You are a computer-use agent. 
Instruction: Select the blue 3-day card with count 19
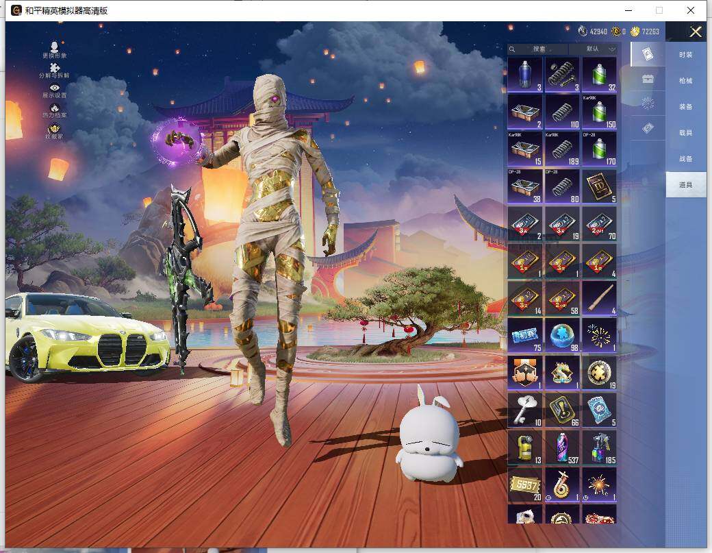[562, 223]
